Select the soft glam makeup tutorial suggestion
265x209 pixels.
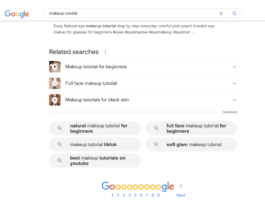[x=191, y=145]
